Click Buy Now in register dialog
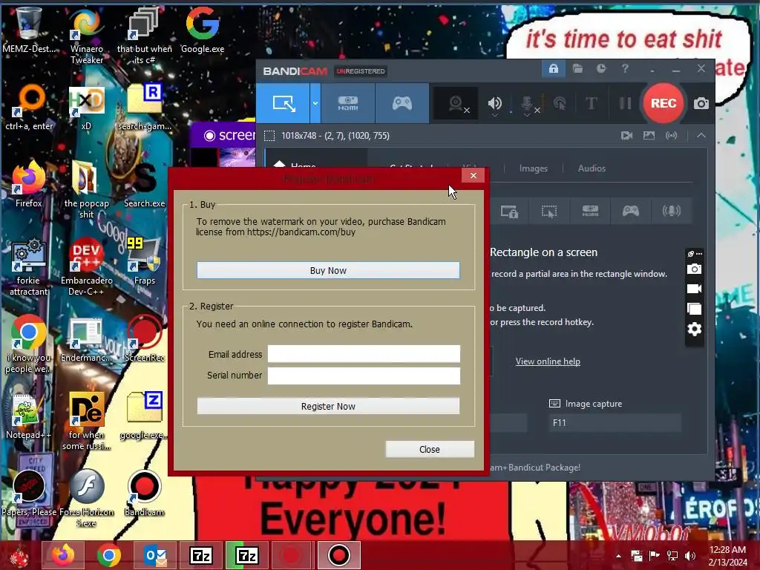 click(x=328, y=270)
